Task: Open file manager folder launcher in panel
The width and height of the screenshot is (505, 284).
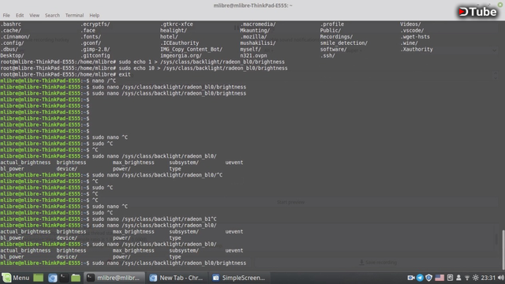Action: tap(76, 278)
